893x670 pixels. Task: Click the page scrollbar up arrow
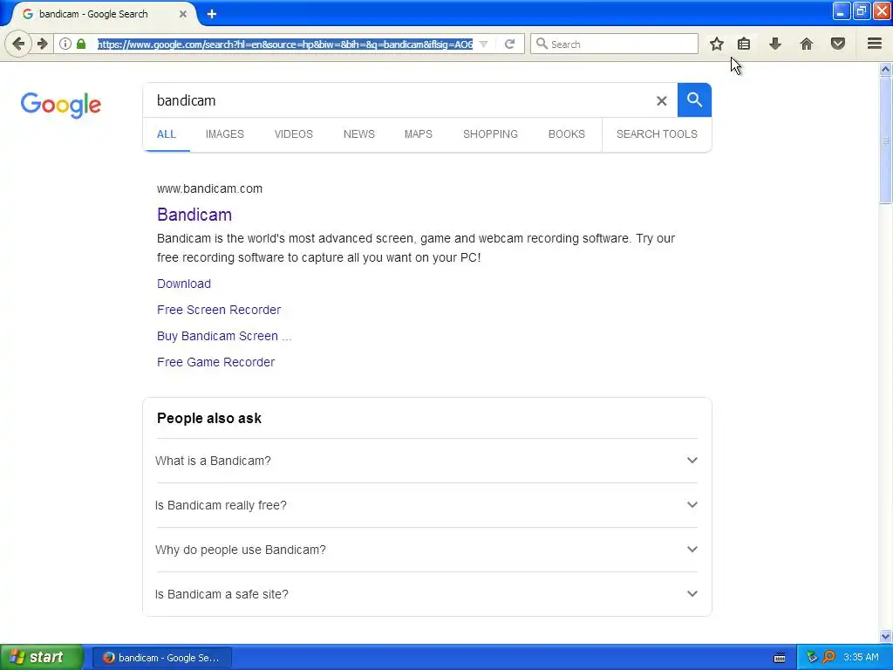click(x=885, y=70)
